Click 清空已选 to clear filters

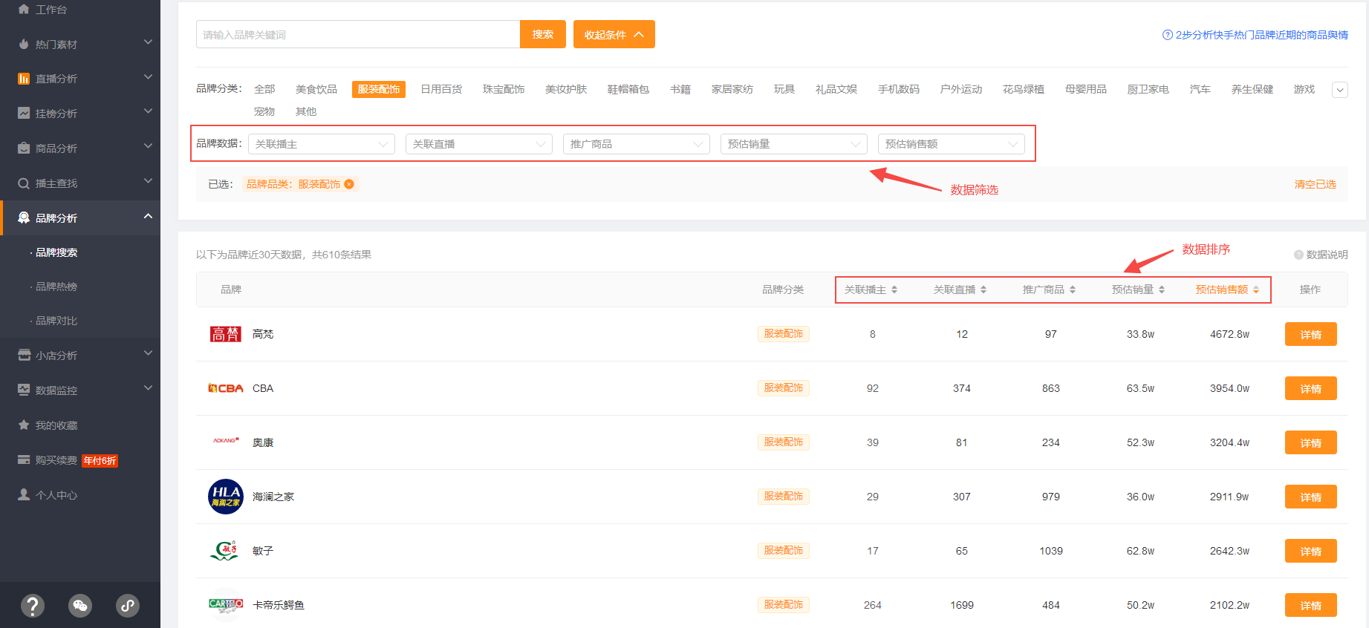pyautogui.click(x=1315, y=184)
